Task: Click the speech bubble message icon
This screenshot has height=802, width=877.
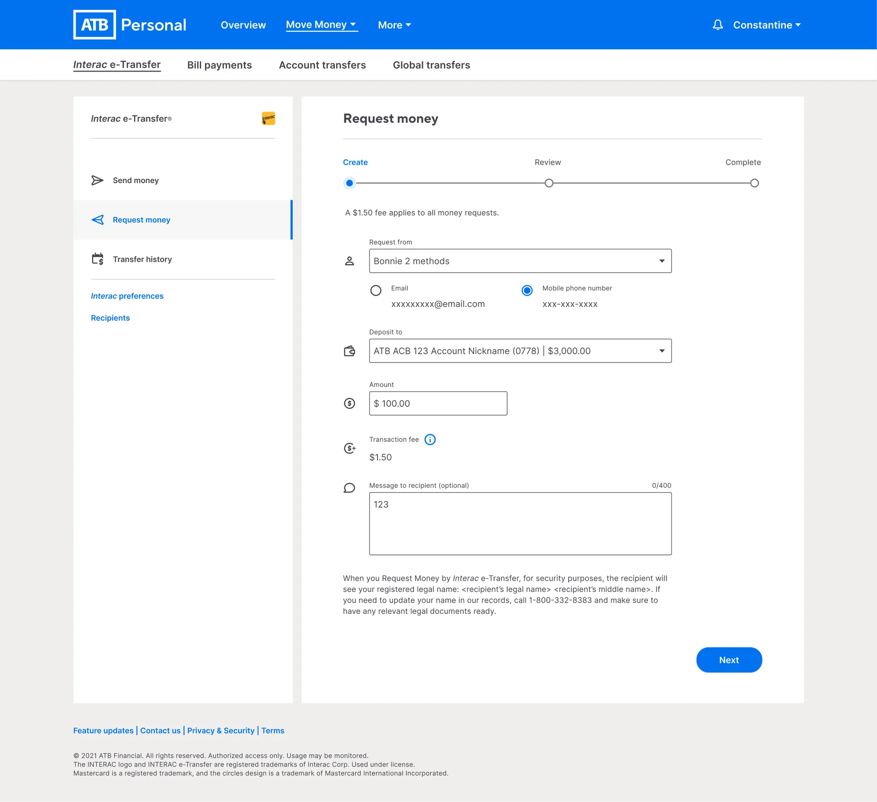Action: pyautogui.click(x=349, y=488)
